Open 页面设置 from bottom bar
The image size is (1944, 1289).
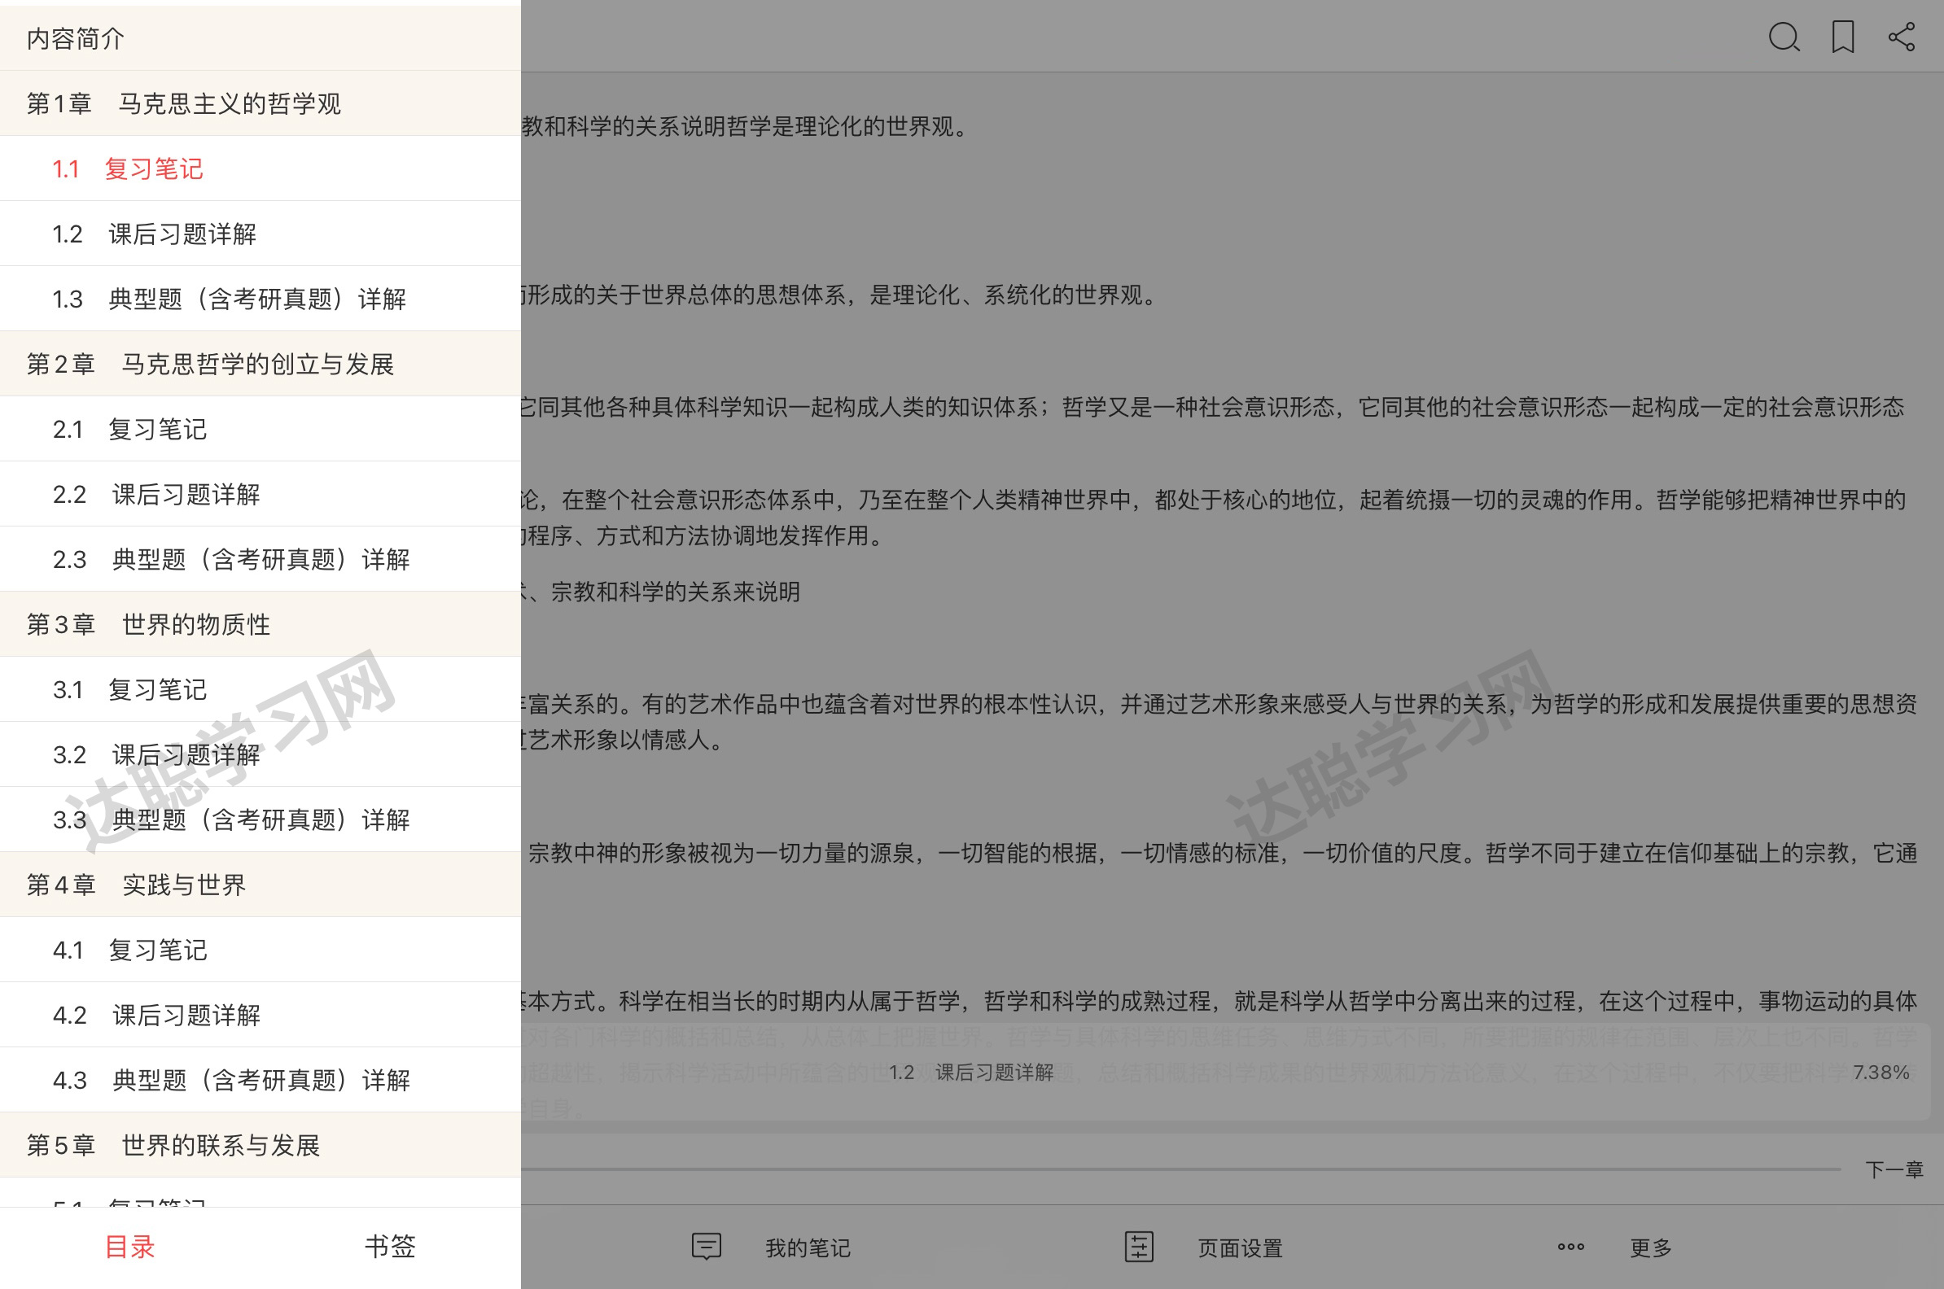(1240, 1247)
